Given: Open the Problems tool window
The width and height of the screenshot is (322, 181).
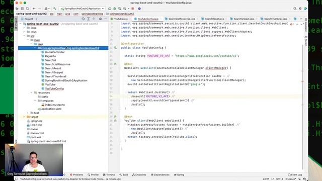Looking at the screenshot, I should point(76,175).
